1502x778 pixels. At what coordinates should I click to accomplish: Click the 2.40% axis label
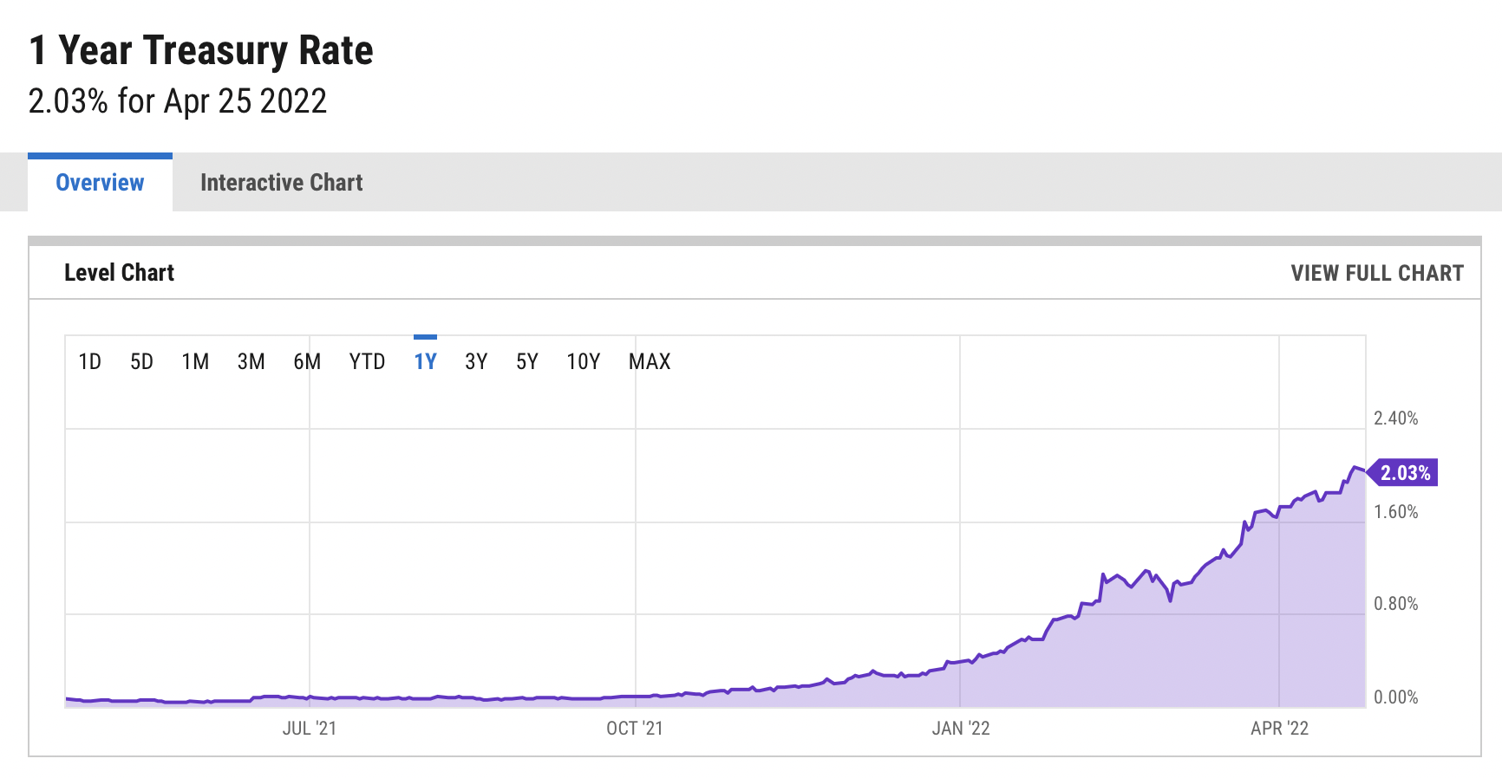1396,418
